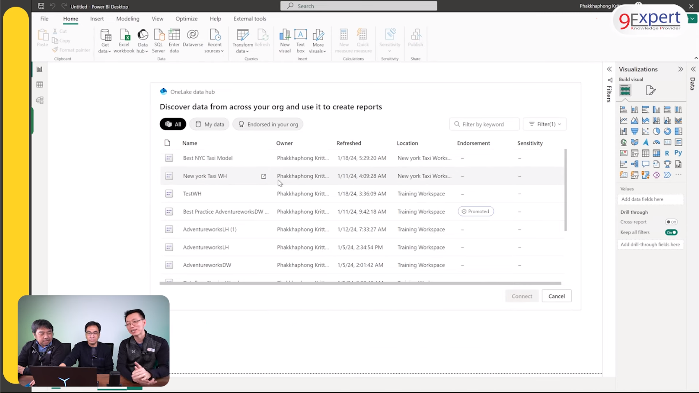Insert a Text box
This screenshot has width=699, height=393.
300,41
